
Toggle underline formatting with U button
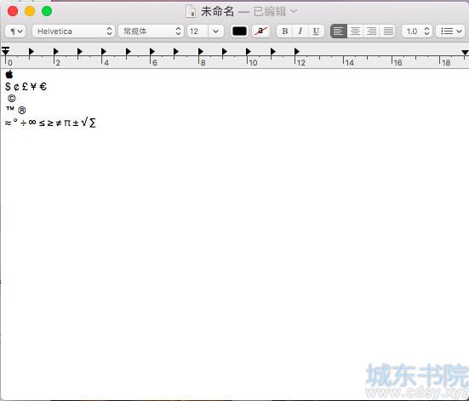click(316, 32)
